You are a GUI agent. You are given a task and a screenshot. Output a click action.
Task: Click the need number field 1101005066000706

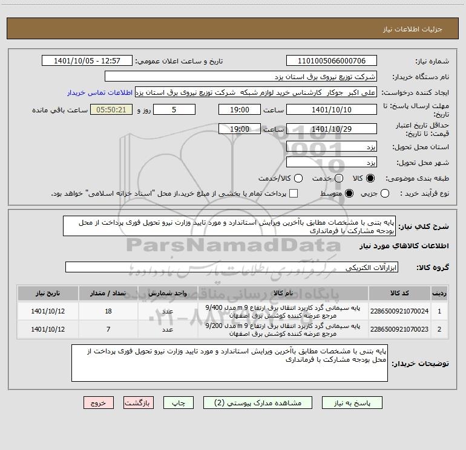332,60
